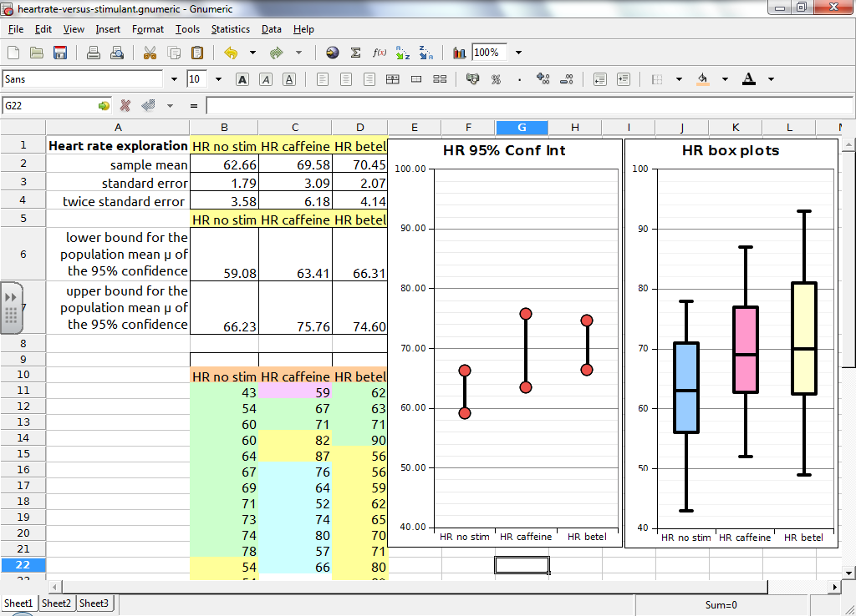
Task: Switch to Sheet3 tab
Action: (x=94, y=603)
